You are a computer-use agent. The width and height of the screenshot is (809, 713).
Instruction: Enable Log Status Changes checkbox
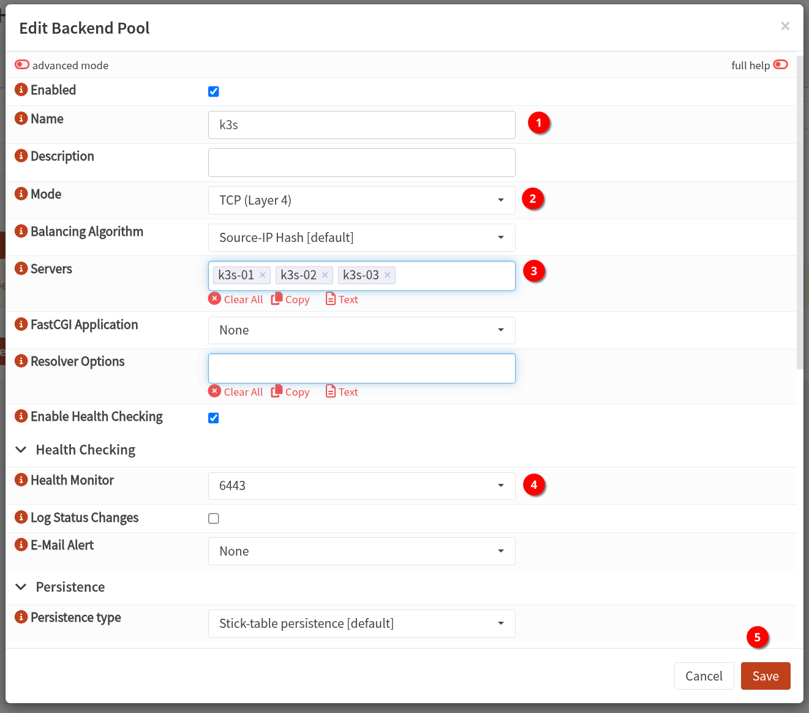pyautogui.click(x=214, y=519)
